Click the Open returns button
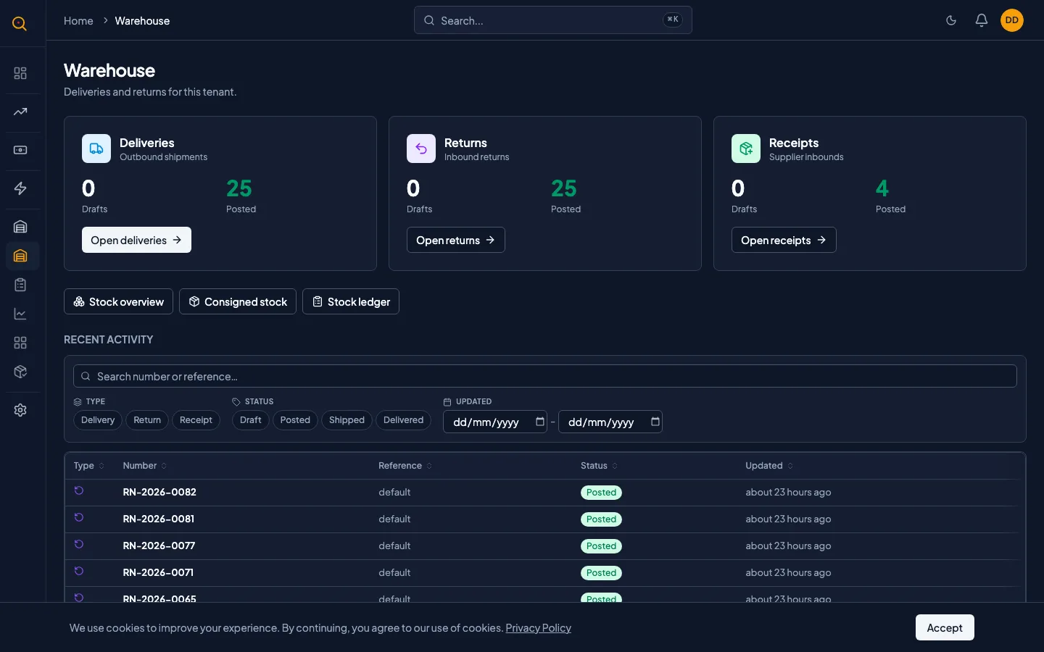The image size is (1044, 652). tap(456, 240)
